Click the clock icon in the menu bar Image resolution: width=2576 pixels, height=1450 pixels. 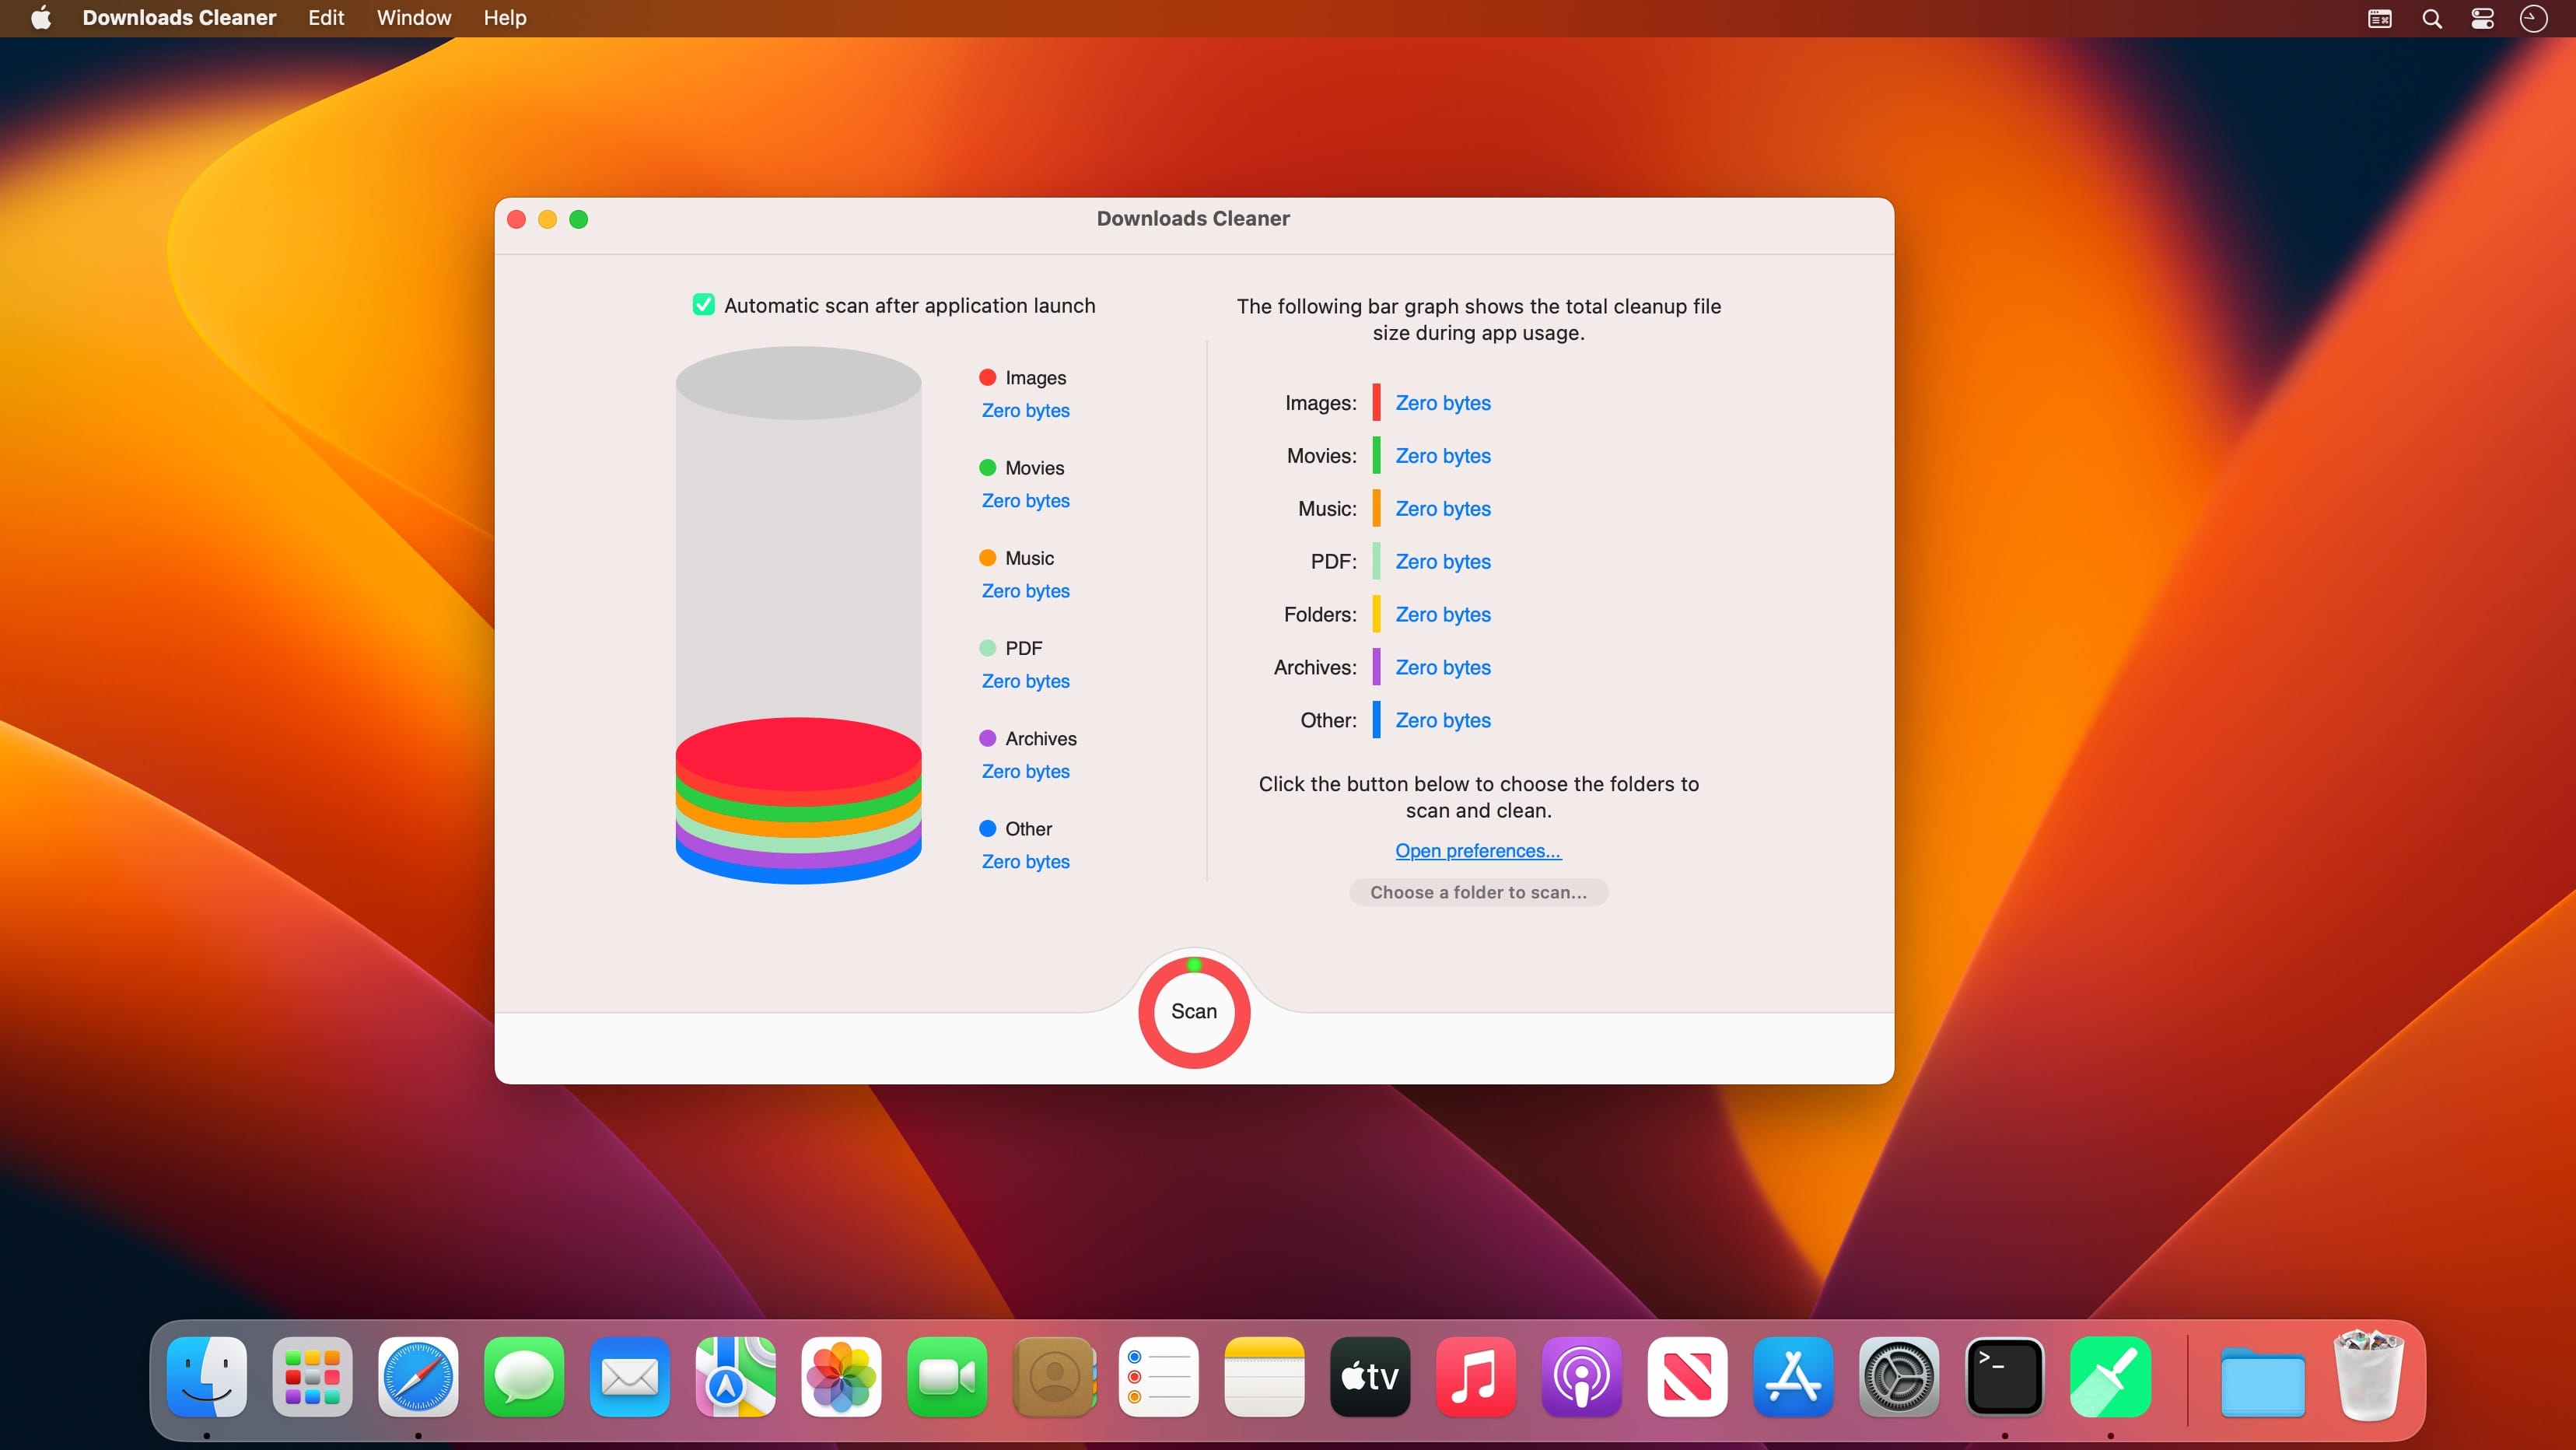point(2533,19)
